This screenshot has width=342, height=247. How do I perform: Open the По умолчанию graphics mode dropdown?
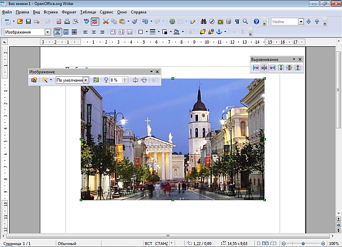[86, 80]
